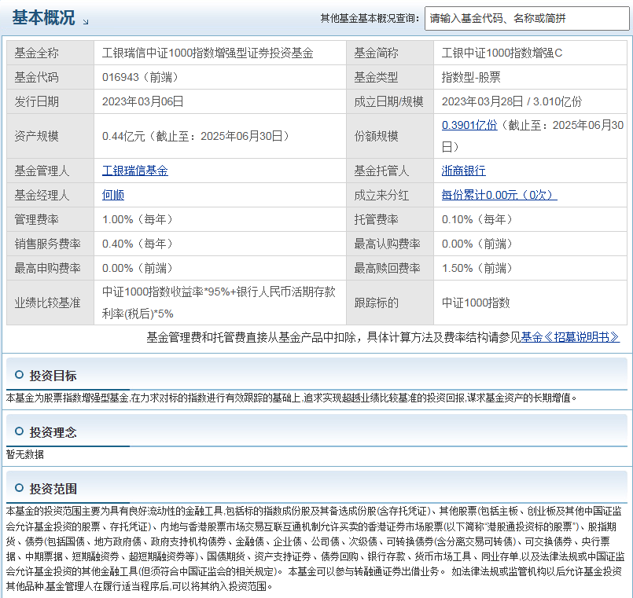The width and height of the screenshot is (633, 598).
Task: Select sales service fee 0.40%（每年）
Action: point(138,244)
